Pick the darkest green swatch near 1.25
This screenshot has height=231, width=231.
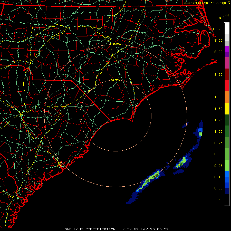click(x=227, y=120)
